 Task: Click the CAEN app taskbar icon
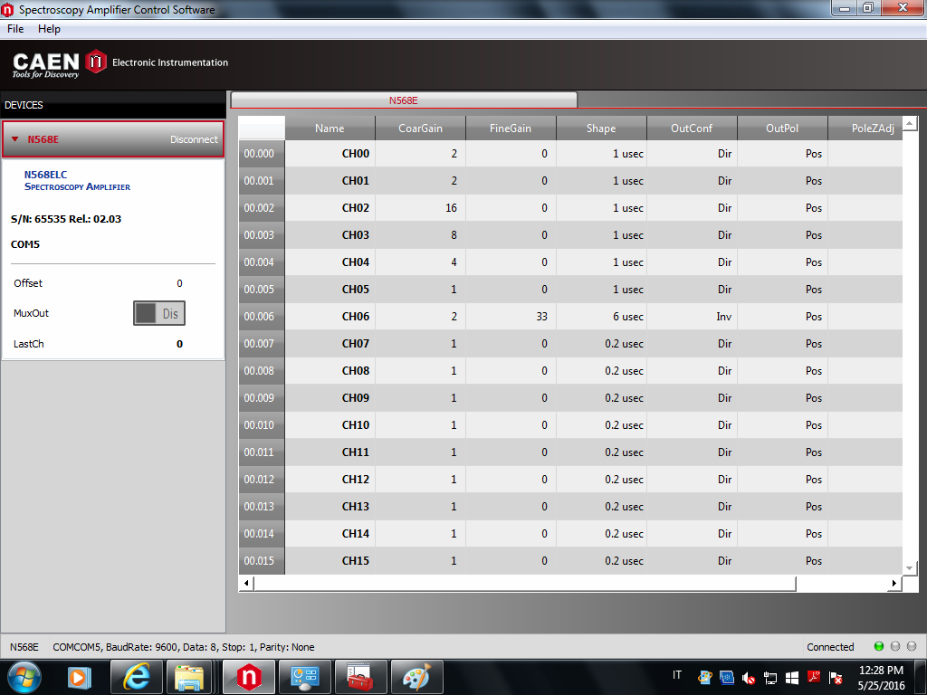click(249, 677)
